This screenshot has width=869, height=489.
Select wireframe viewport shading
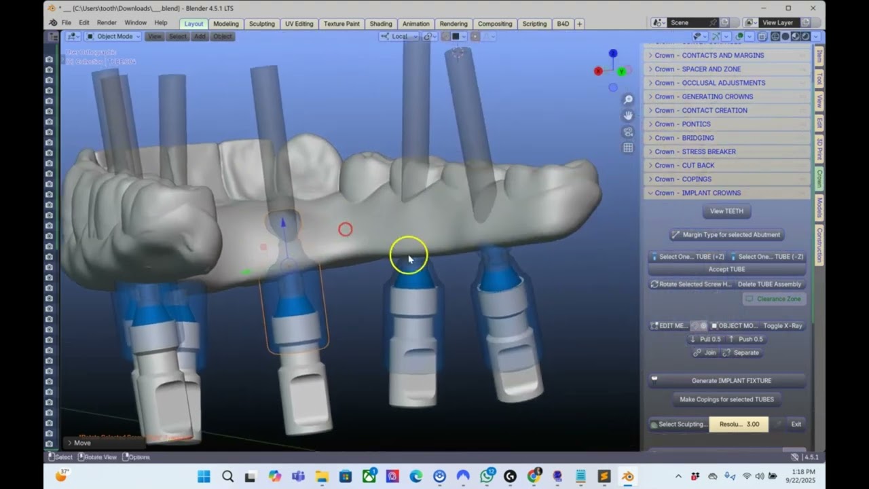point(775,37)
